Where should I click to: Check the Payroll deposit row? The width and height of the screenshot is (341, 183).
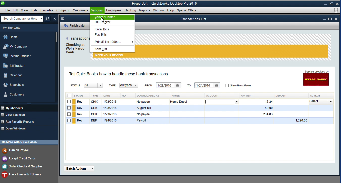coord(69,120)
